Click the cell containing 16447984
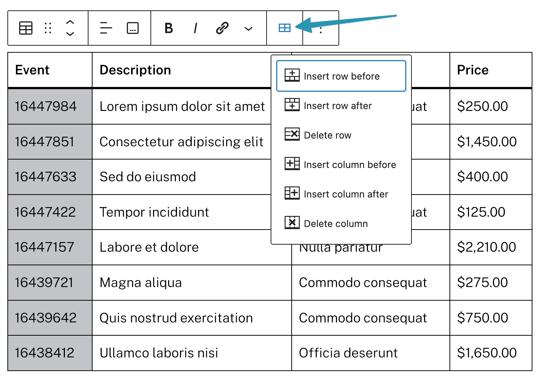 tap(50, 106)
